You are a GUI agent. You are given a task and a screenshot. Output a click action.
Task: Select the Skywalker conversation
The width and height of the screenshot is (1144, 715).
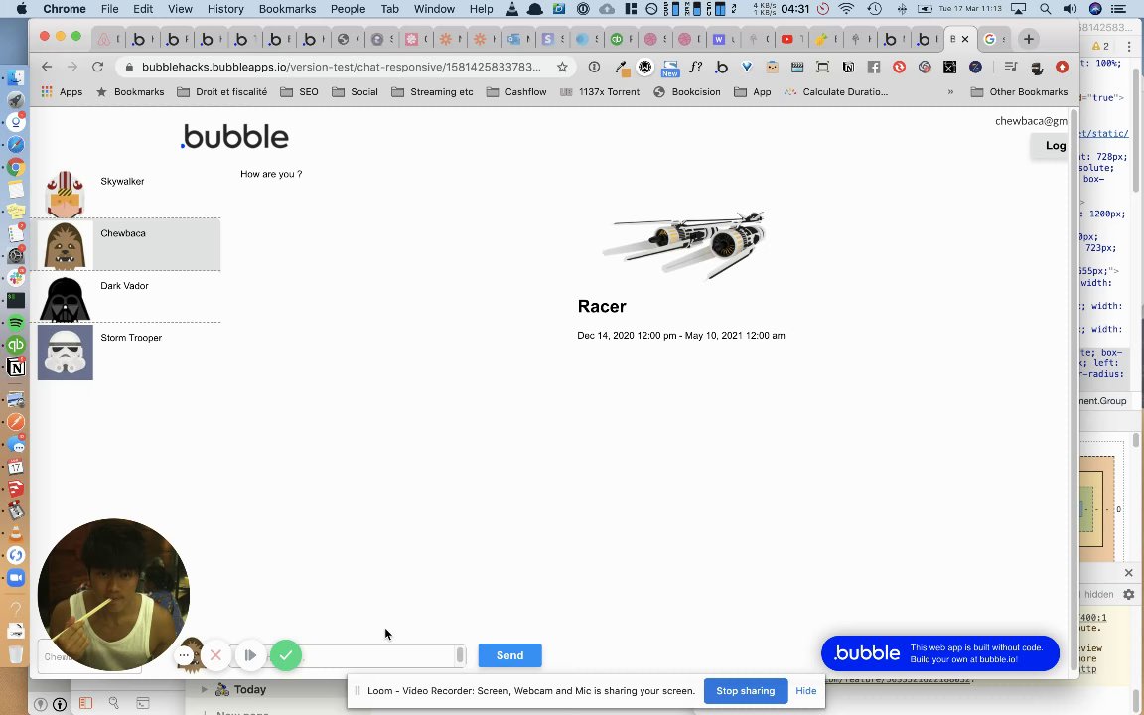(x=125, y=192)
